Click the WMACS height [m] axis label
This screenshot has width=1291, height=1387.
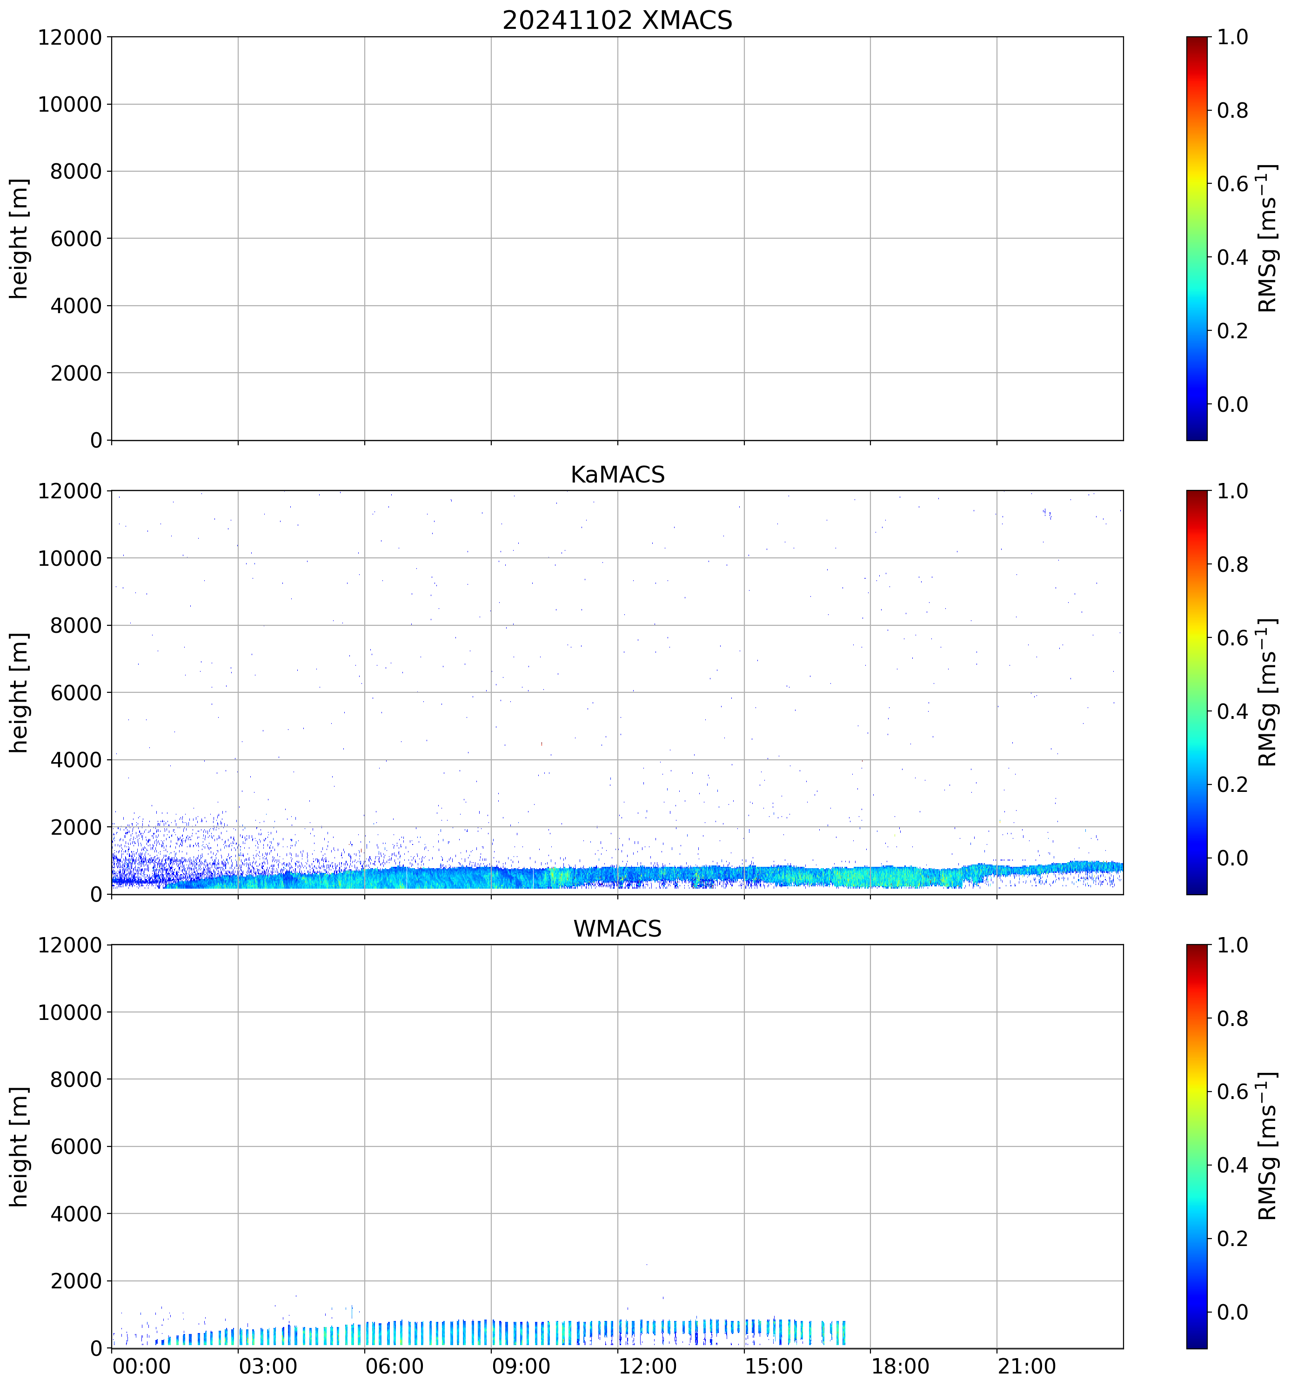pos(19,1146)
